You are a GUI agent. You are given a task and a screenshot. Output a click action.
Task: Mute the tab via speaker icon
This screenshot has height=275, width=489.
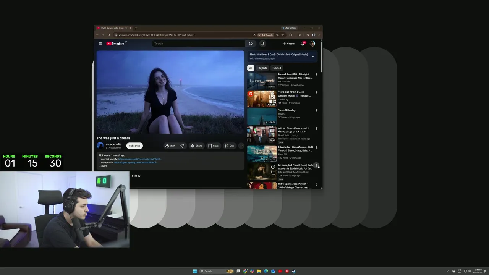[x=126, y=28]
